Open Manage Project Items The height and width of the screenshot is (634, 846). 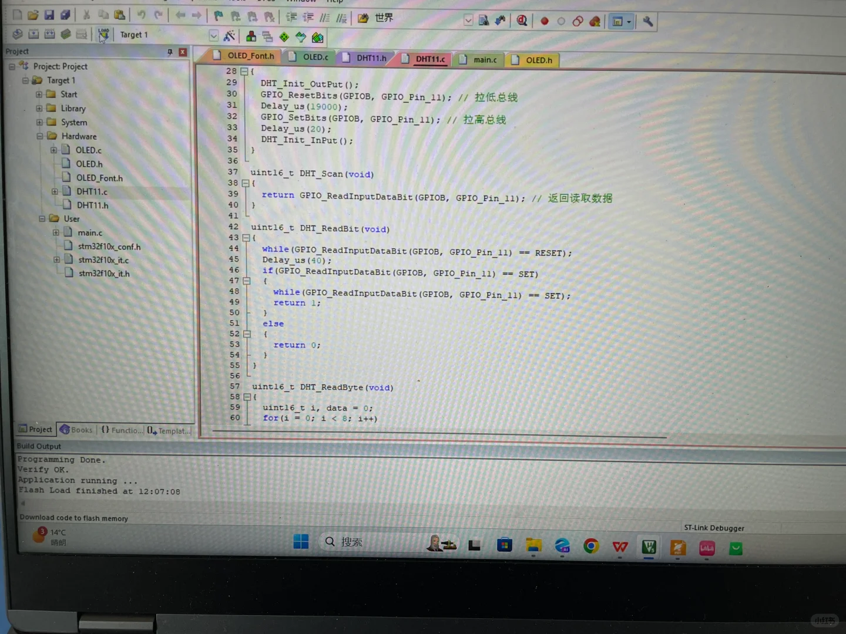[251, 37]
